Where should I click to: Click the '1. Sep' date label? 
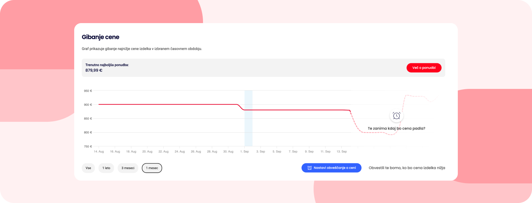point(244,152)
